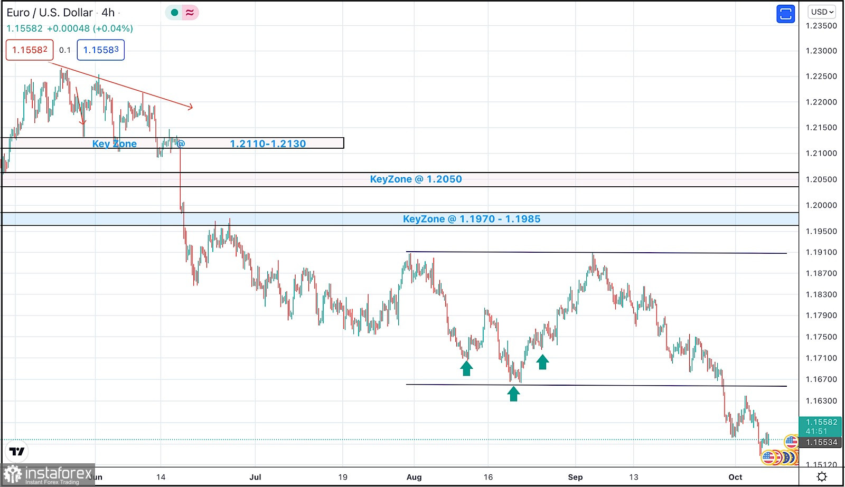Click the 1.19100 price axis label

(821, 252)
